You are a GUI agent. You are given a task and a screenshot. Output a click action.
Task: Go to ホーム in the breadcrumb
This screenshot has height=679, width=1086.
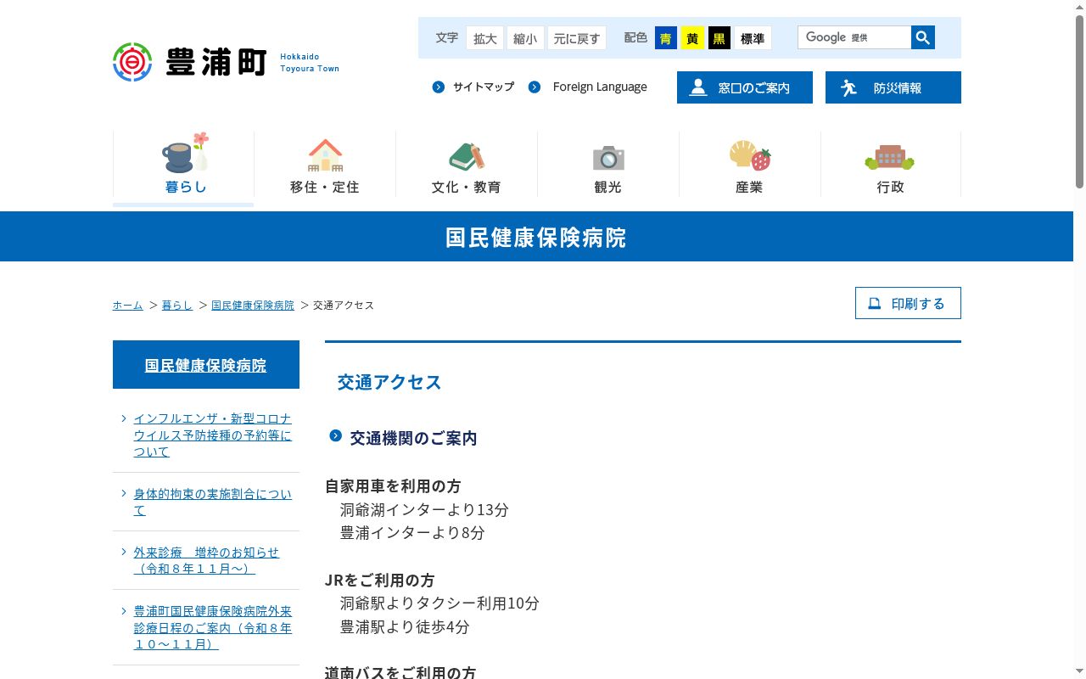pyautogui.click(x=127, y=305)
